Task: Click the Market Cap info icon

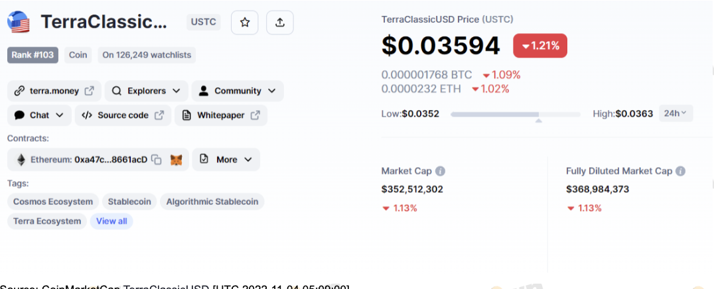Action: point(440,171)
